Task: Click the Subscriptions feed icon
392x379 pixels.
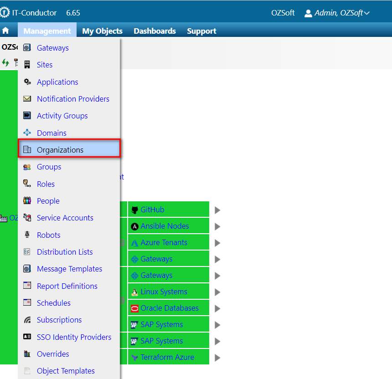Action: 27,319
